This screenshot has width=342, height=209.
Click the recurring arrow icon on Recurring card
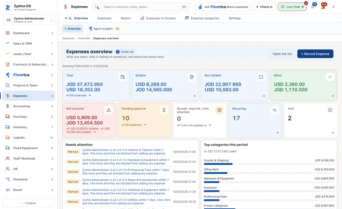pyautogui.click(x=275, y=110)
